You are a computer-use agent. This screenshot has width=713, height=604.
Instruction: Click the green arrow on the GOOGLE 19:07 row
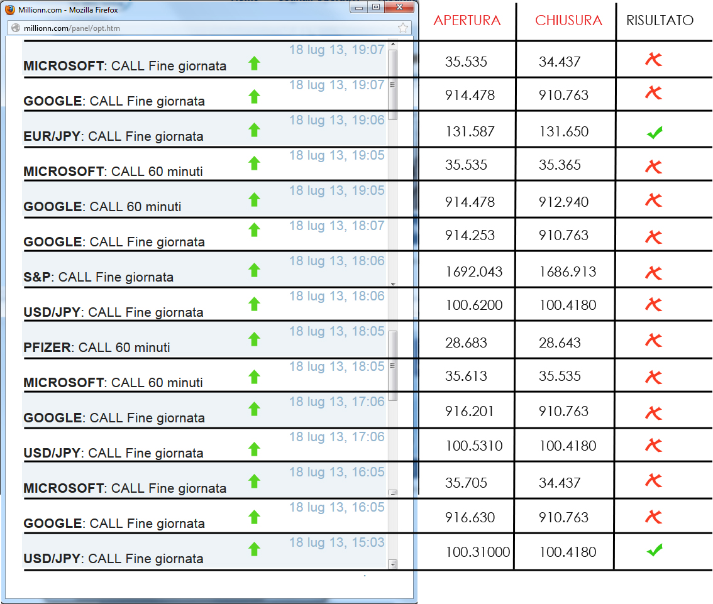(254, 96)
